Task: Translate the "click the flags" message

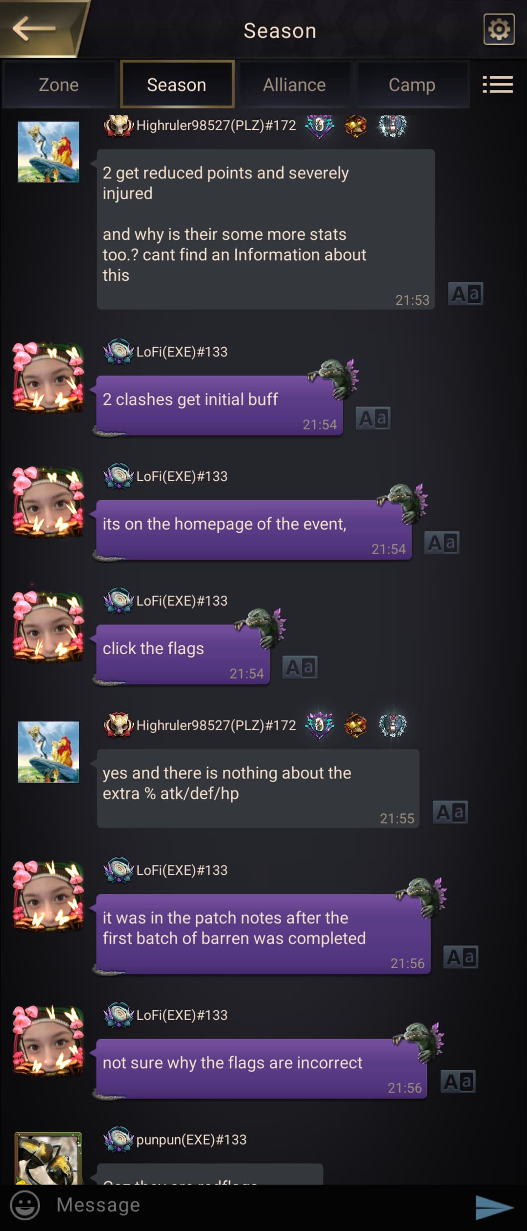Action: (x=300, y=667)
